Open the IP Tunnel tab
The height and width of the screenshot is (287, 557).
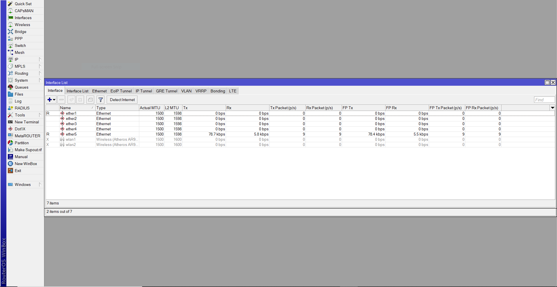(144, 91)
